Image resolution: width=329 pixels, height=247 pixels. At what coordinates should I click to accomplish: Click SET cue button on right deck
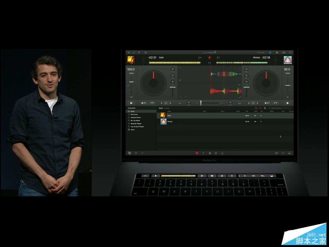tap(267, 103)
